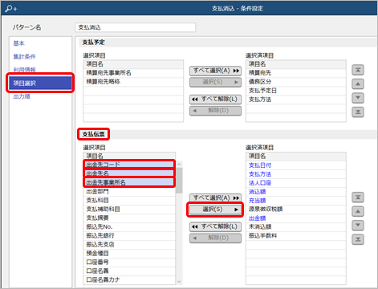This screenshot has width=378, height=289.
Task: Move item down in 支払伝票 selected list
Action: pos(358,226)
